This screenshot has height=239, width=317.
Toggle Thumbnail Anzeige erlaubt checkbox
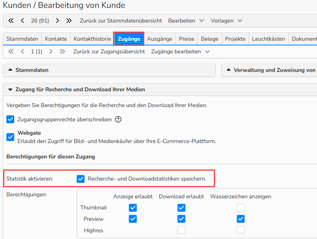click(133, 208)
